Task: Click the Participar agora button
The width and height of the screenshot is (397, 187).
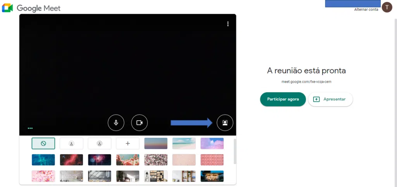Action: click(283, 100)
